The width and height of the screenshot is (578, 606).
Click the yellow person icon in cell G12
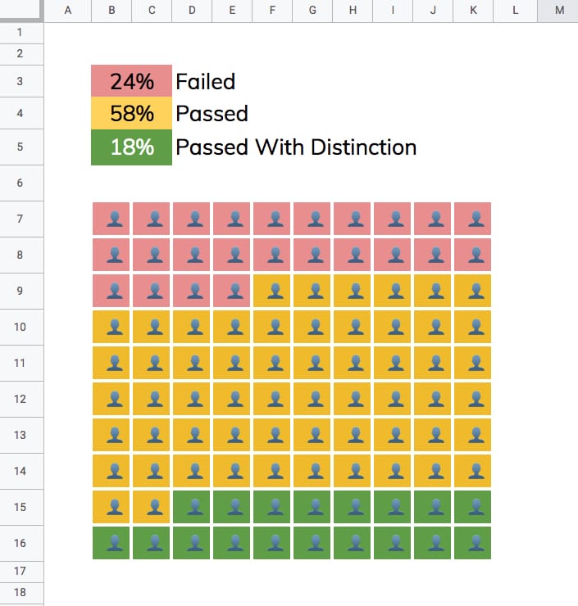(312, 400)
